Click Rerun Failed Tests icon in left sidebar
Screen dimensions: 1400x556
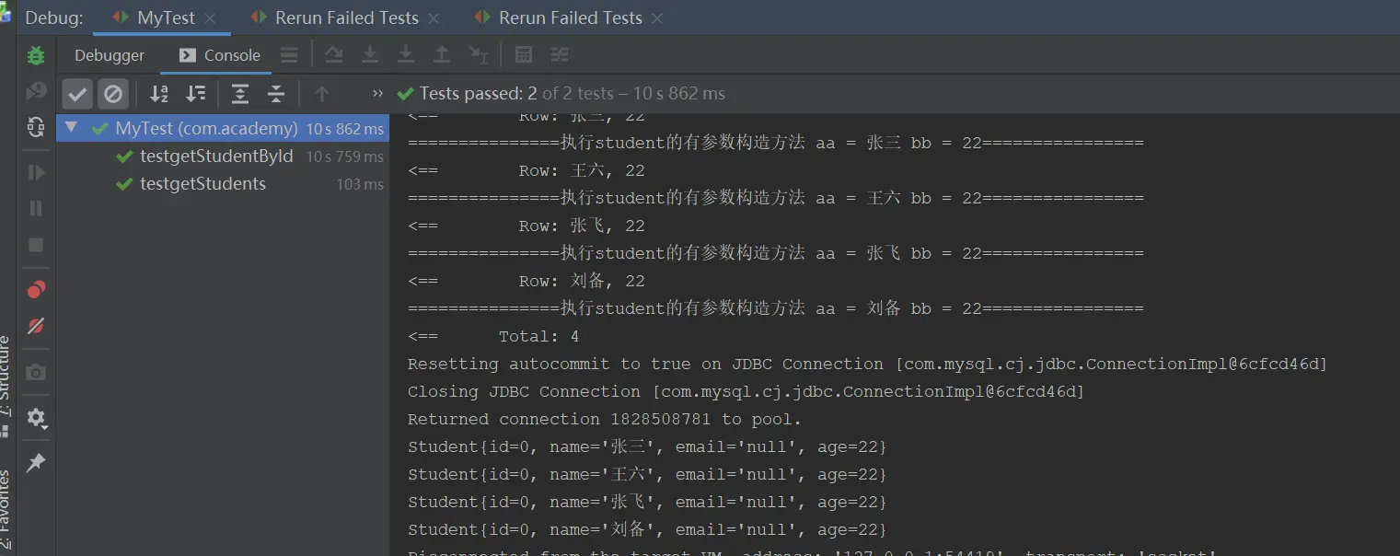pyautogui.click(x=36, y=90)
